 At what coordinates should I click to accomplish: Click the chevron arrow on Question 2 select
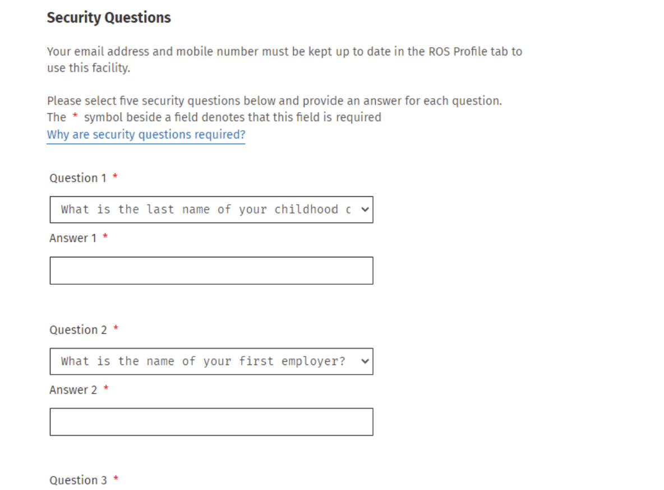tap(365, 362)
